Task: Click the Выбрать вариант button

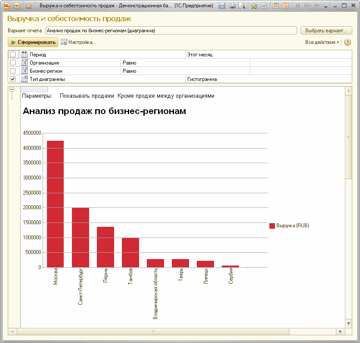Action: pos(326,31)
